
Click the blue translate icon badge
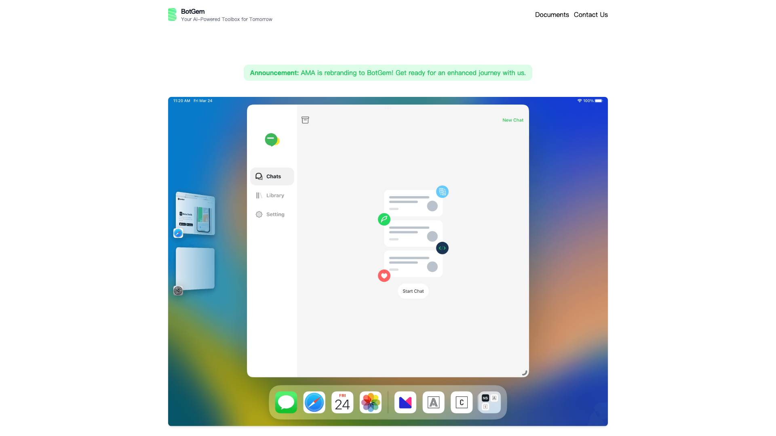[442, 191]
